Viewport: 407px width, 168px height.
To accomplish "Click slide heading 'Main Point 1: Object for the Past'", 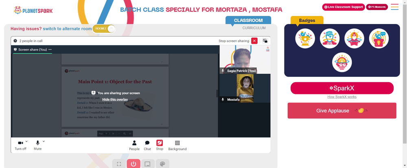I will pos(115,82).
